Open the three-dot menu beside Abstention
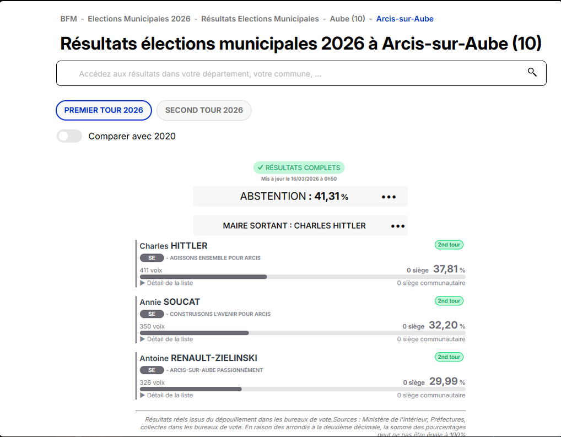 pos(389,197)
